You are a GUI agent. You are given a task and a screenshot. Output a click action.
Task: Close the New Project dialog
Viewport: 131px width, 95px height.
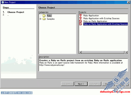(x=128, y=2)
